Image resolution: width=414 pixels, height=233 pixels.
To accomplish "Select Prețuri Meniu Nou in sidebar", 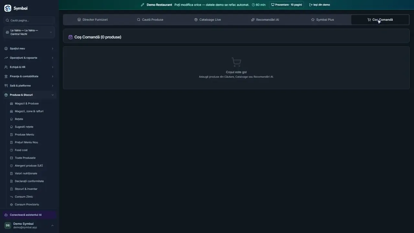I will click(x=26, y=142).
